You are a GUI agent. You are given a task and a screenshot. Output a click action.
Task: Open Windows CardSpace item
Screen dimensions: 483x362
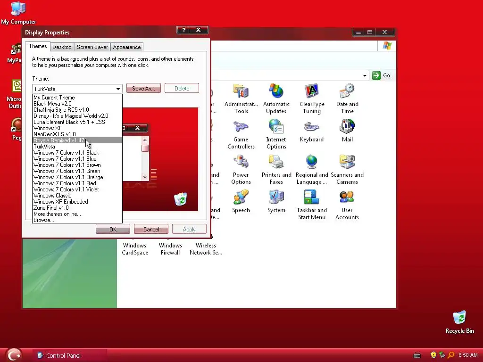click(x=134, y=249)
